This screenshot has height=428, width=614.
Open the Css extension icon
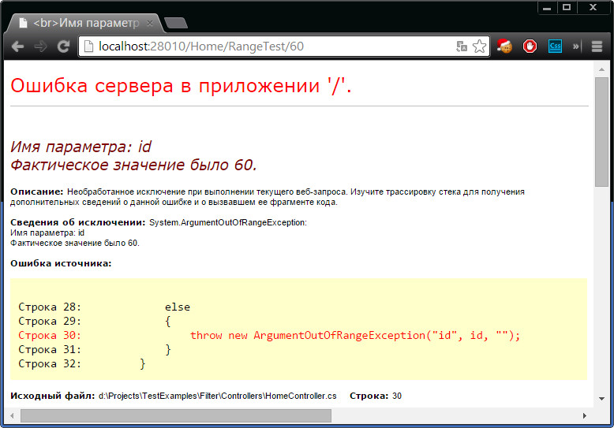point(555,47)
